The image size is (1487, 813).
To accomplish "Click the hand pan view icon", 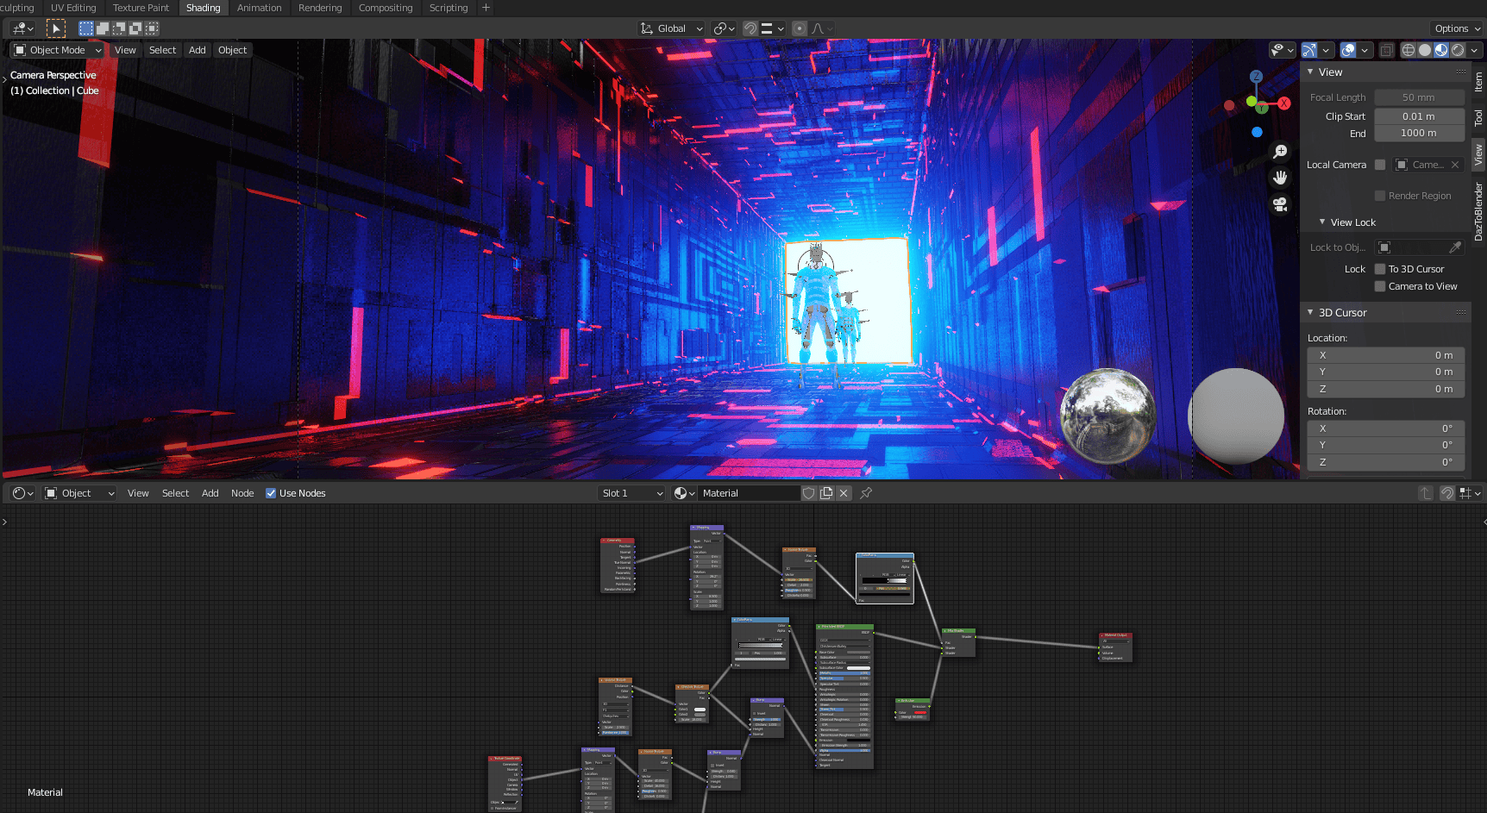I will point(1281,178).
